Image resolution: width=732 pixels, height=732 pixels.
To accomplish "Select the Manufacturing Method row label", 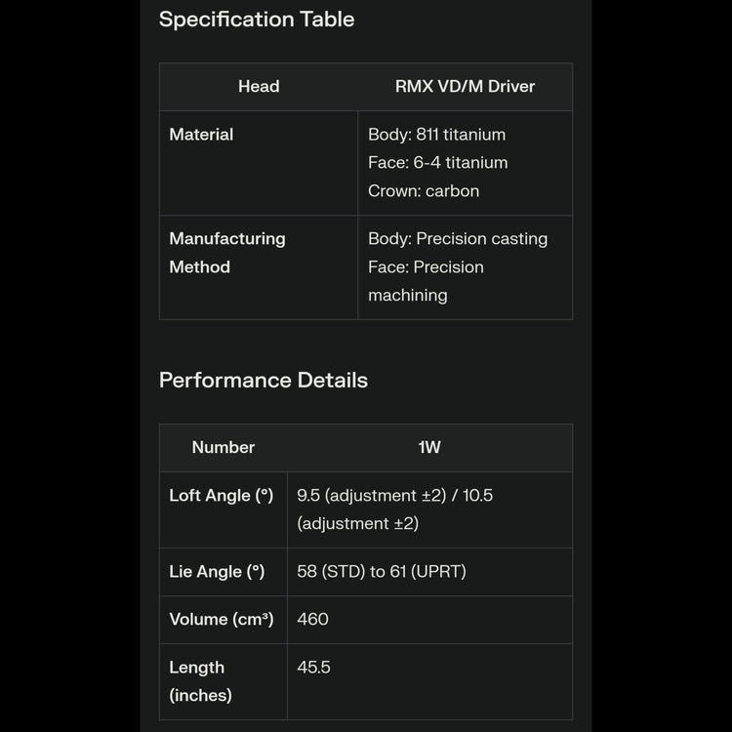I will [227, 253].
